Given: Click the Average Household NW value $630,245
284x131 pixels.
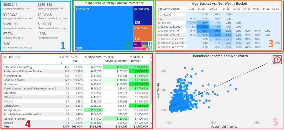Looking at the screenshot, I should coord(11,5).
